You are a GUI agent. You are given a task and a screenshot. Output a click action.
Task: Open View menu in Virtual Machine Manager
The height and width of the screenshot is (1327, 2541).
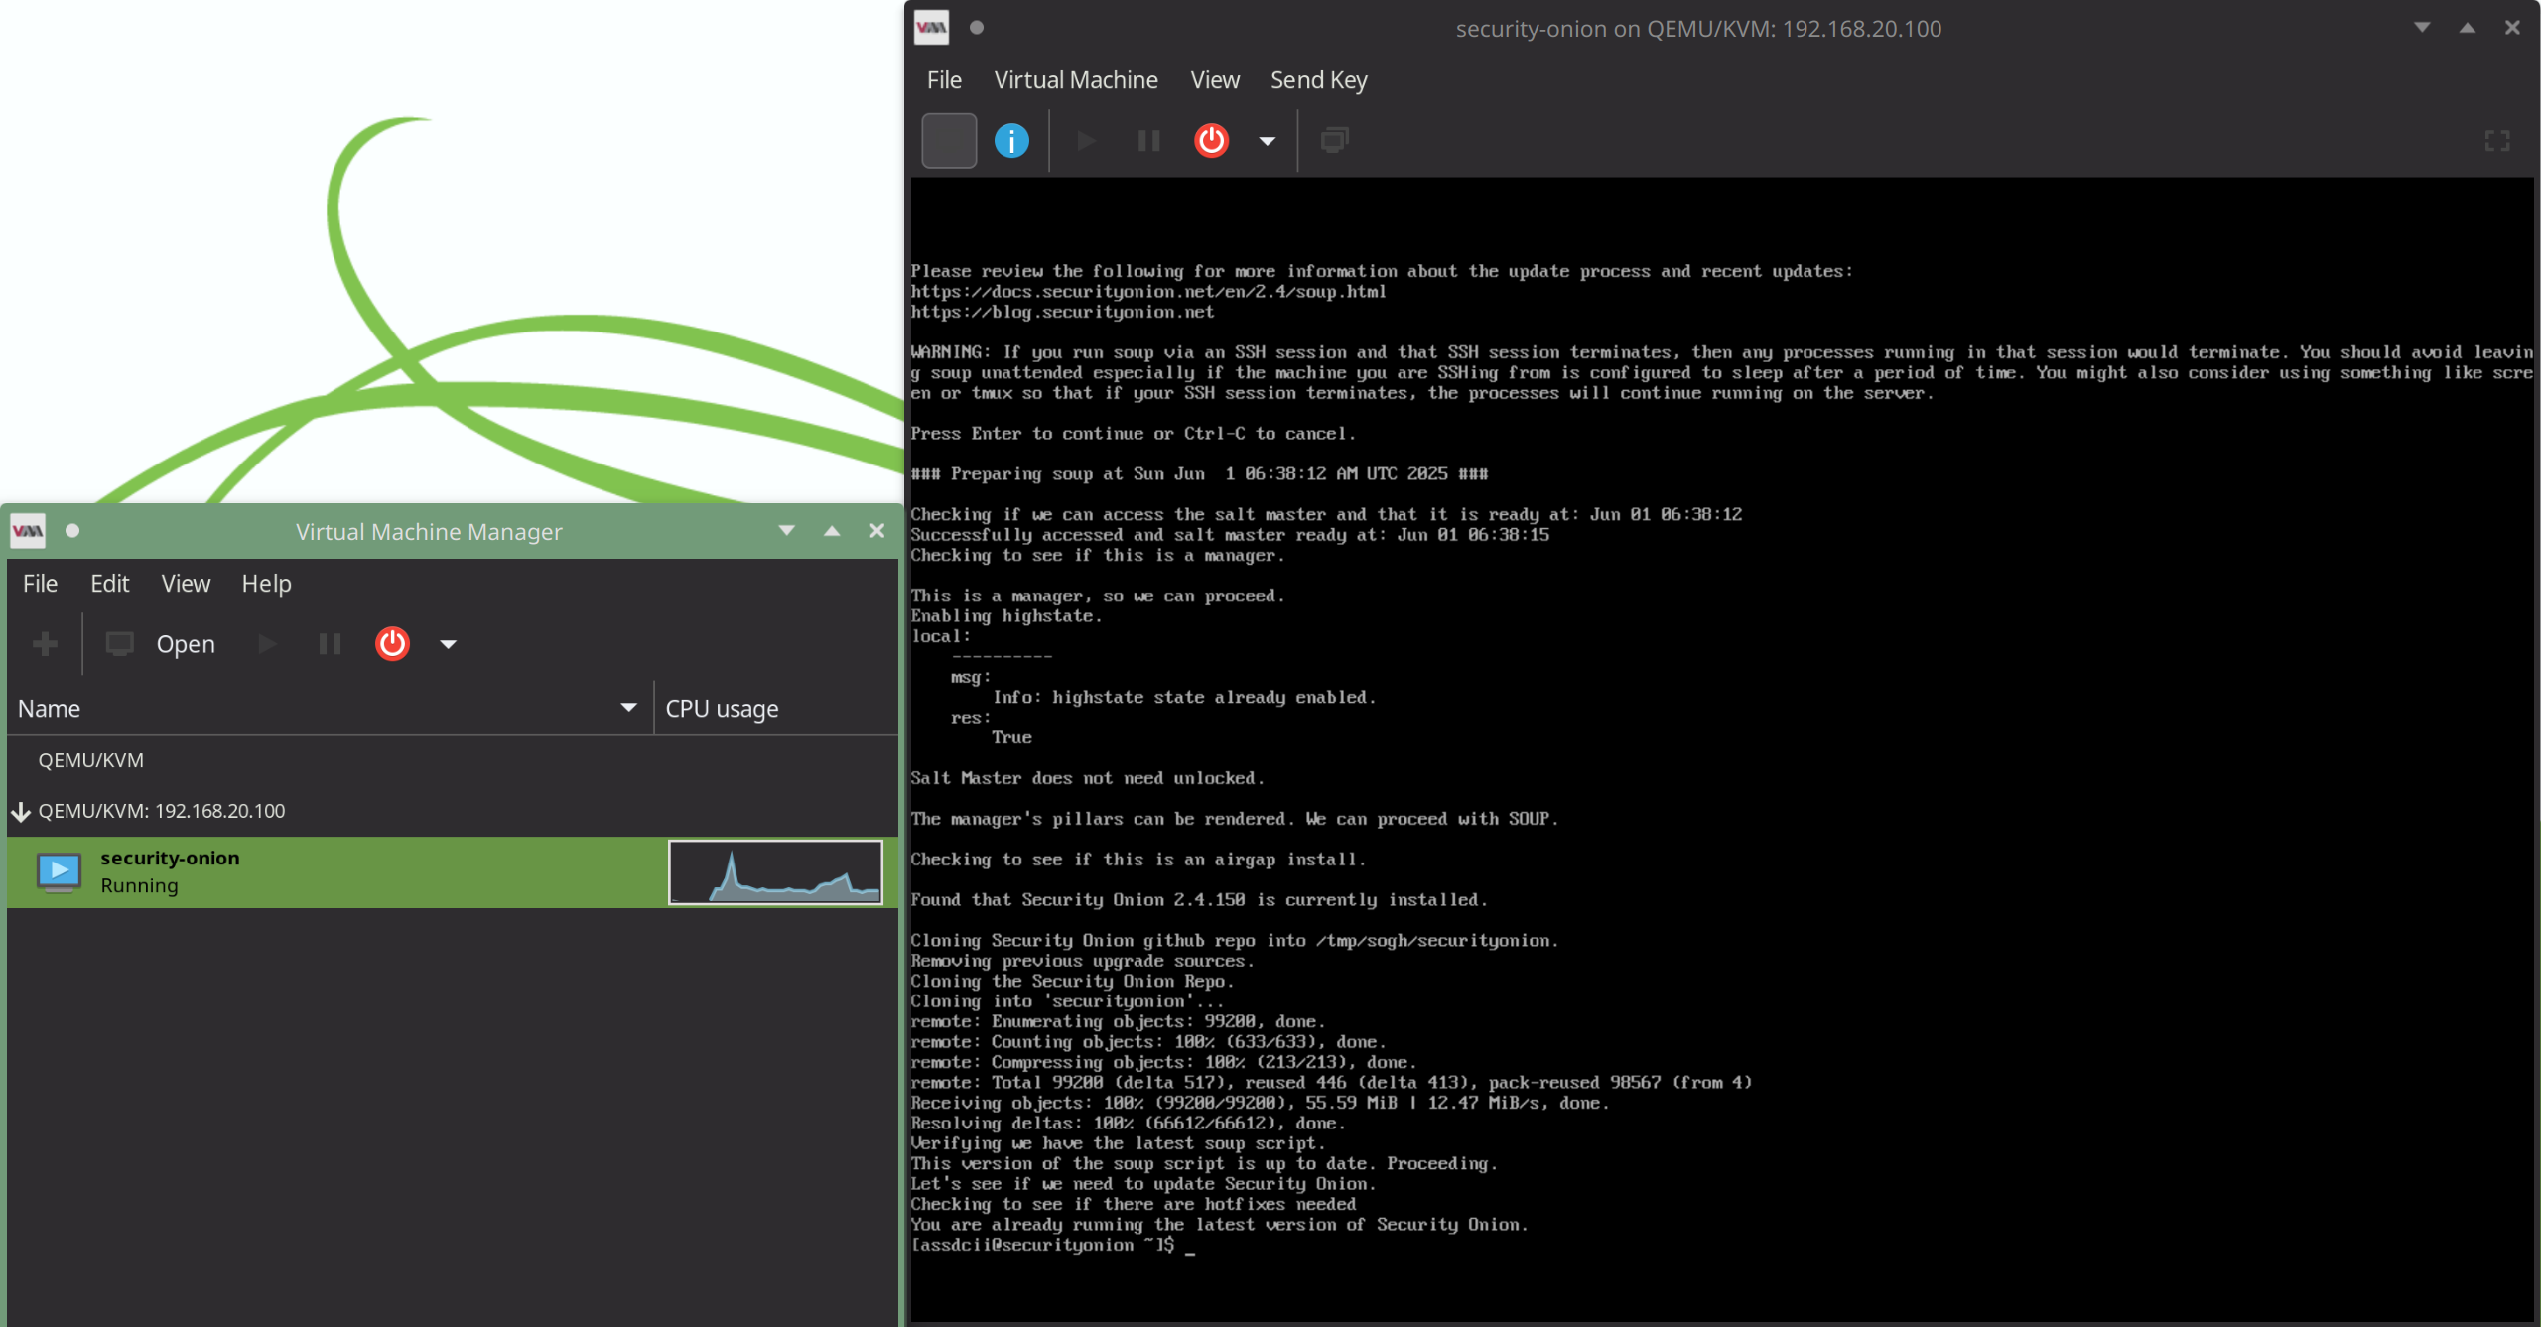[x=186, y=584]
